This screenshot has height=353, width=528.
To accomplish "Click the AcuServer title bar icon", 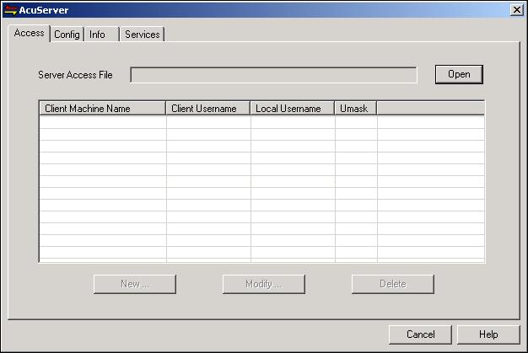I will [x=10, y=9].
